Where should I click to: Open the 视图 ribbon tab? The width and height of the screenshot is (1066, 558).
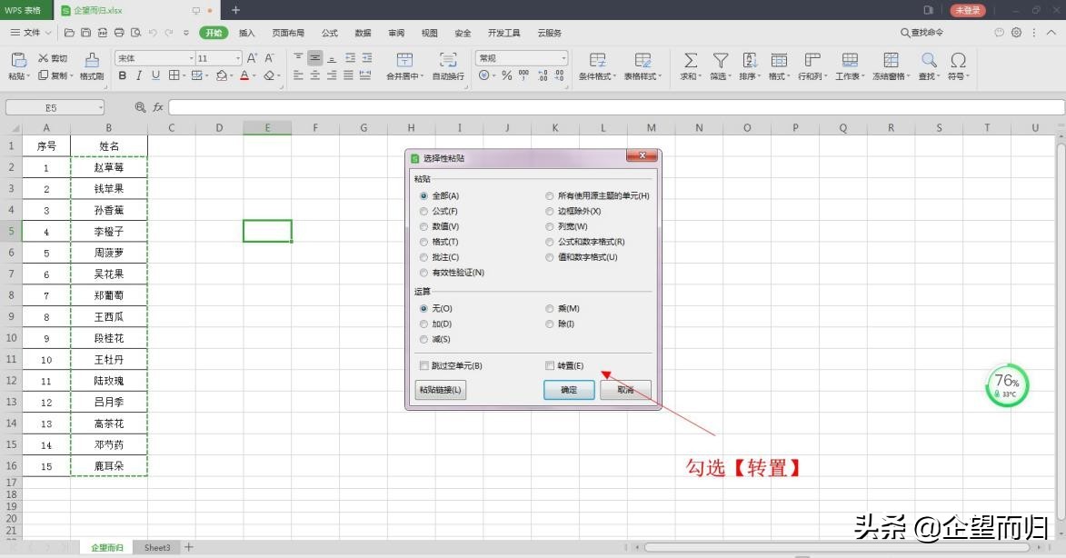pyautogui.click(x=430, y=33)
